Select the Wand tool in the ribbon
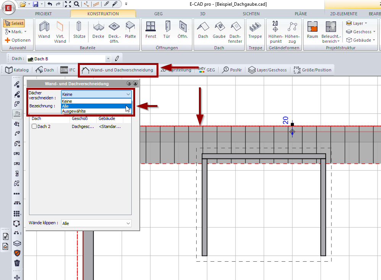This screenshot has width=381, height=280. [x=44, y=30]
